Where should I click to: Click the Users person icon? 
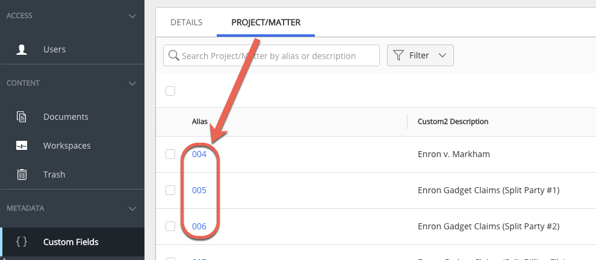(22, 49)
